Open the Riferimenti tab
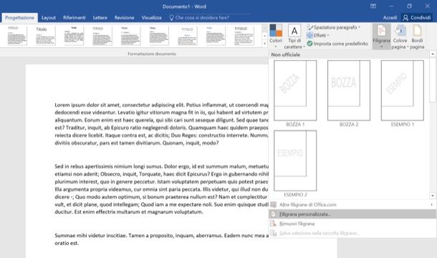 [x=74, y=18]
